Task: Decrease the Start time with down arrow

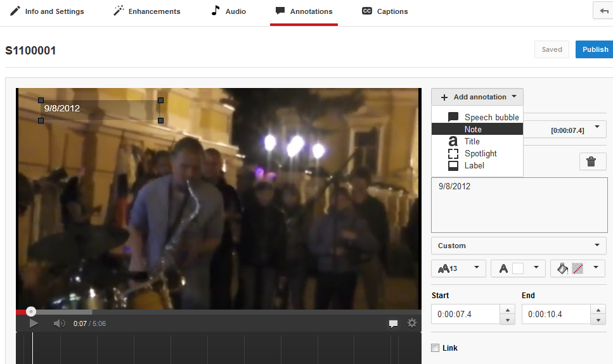Action: click(x=507, y=320)
